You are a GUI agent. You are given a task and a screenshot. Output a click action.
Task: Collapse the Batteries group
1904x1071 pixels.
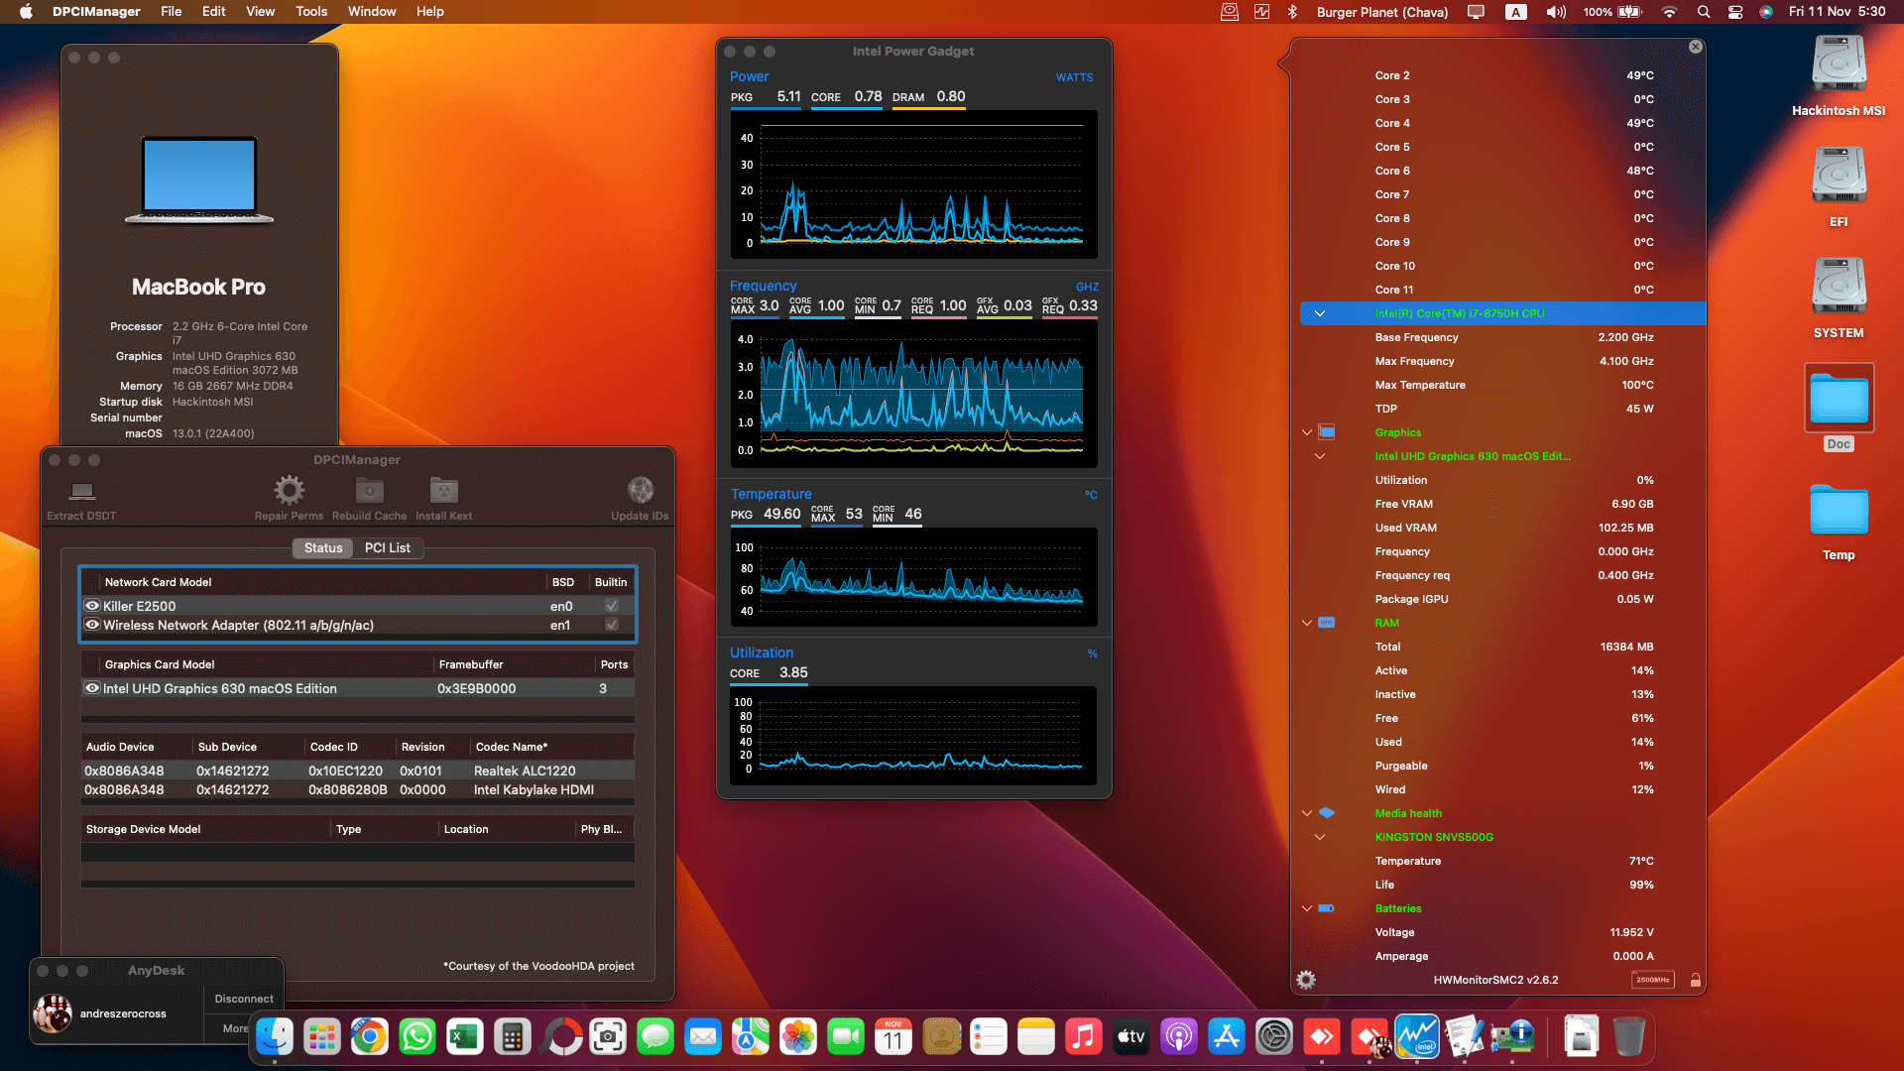coord(1307,908)
